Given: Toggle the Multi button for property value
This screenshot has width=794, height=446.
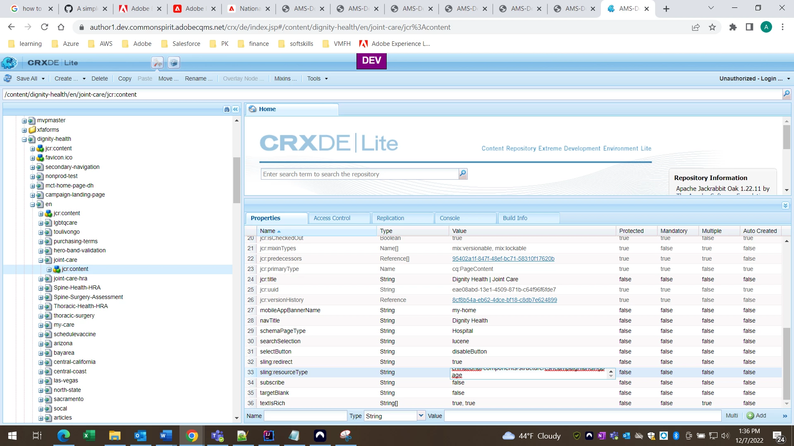Looking at the screenshot, I should click(x=732, y=416).
